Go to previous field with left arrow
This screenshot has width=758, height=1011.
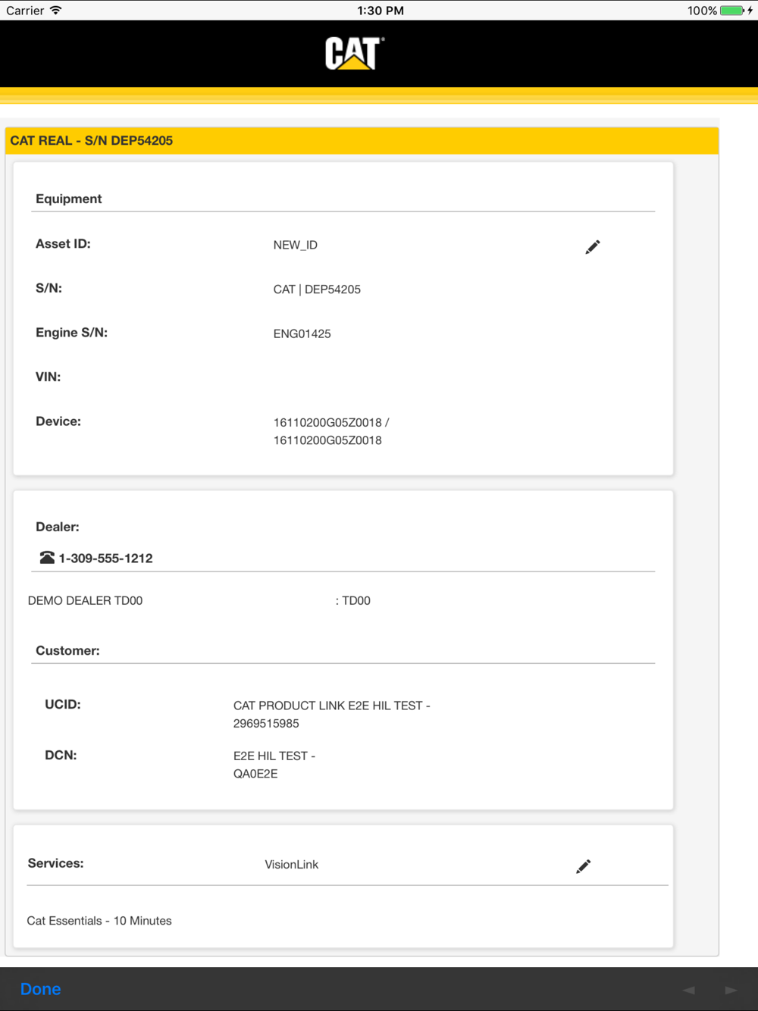(689, 990)
